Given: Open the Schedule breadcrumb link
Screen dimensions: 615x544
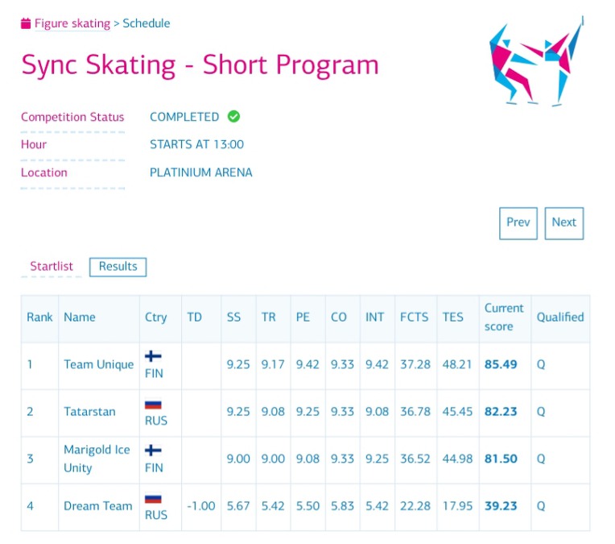Looking at the screenshot, I should pyautogui.click(x=147, y=23).
